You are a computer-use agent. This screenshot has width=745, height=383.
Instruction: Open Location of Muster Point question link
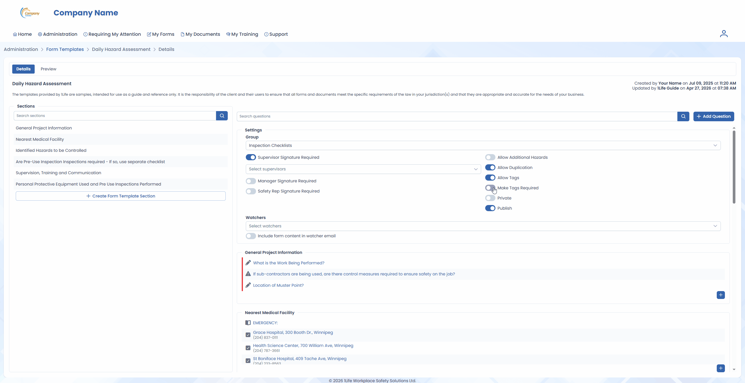pyautogui.click(x=278, y=285)
